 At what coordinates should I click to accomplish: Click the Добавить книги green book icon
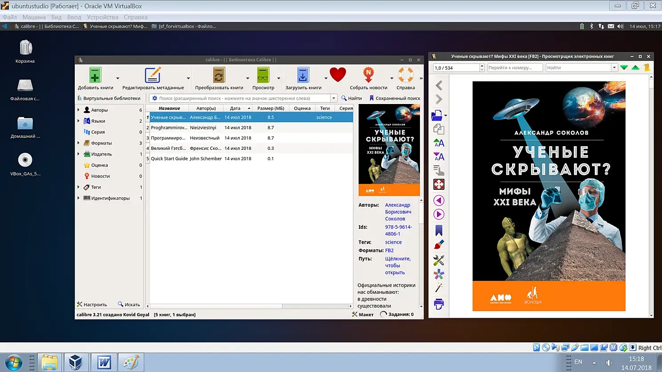point(95,75)
